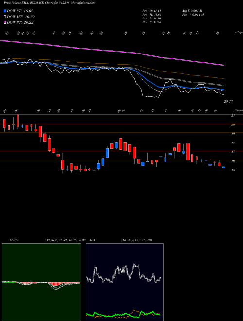Click the 'Avg V: 0.001 M' volume text
This screenshot has height=321, width=243.
click(x=192, y=11)
